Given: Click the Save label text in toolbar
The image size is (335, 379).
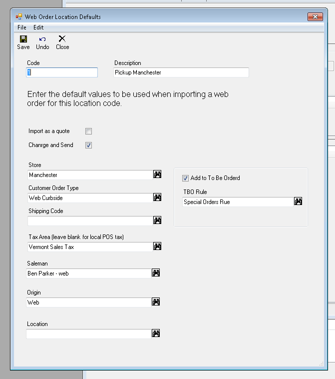Looking at the screenshot, I should (23, 47).
